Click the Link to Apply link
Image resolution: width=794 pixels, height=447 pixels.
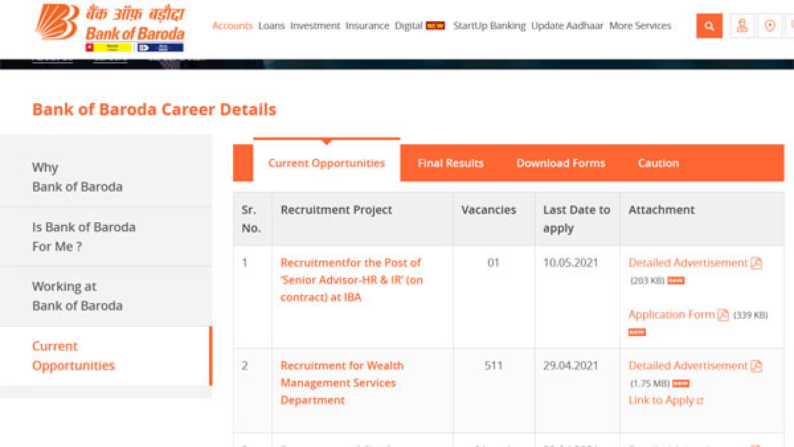click(x=661, y=401)
